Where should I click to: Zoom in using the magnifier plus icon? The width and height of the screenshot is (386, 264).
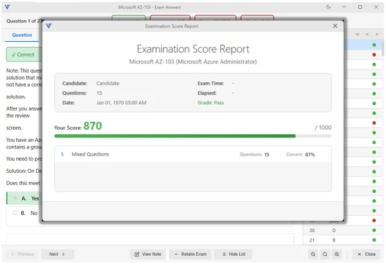[x=336, y=254]
